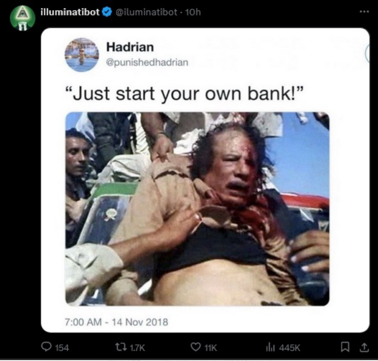This screenshot has width=378, height=361.
Task: Open the embedded photo in the tweet
Action: coord(197,209)
